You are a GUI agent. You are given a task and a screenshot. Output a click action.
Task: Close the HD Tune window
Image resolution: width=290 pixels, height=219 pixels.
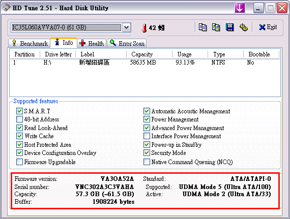tap(282, 8)
